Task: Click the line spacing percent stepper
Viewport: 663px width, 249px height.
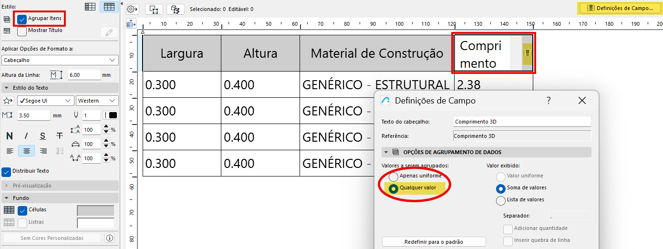Action: pyautogui.click(x=105, y=130)
